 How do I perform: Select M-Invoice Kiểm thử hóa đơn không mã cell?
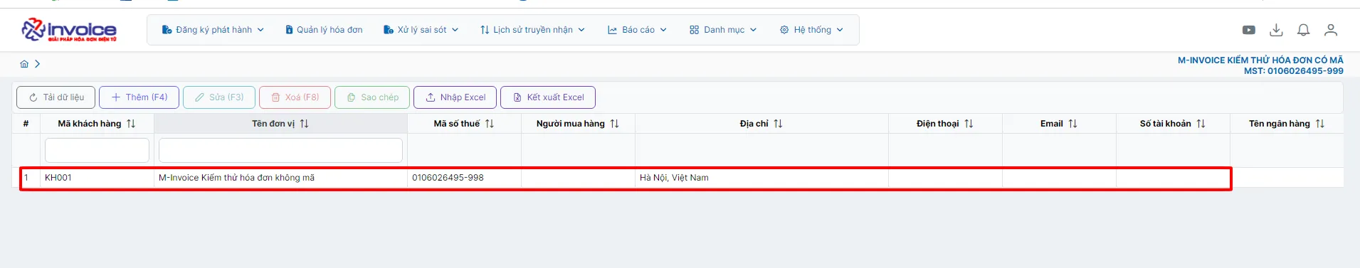coord(280,178)
